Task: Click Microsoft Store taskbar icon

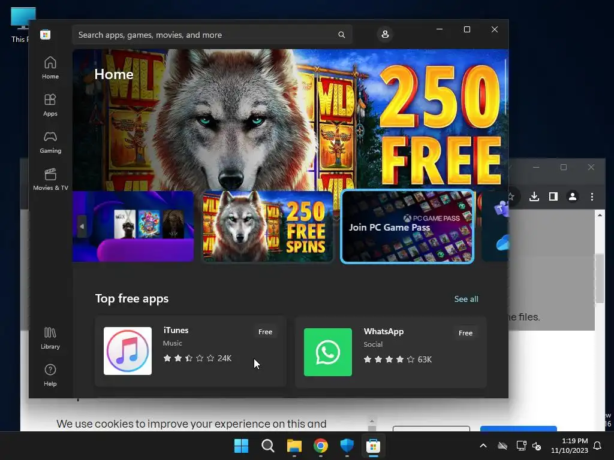Action: pyautogui.click(x=373, y=446)
